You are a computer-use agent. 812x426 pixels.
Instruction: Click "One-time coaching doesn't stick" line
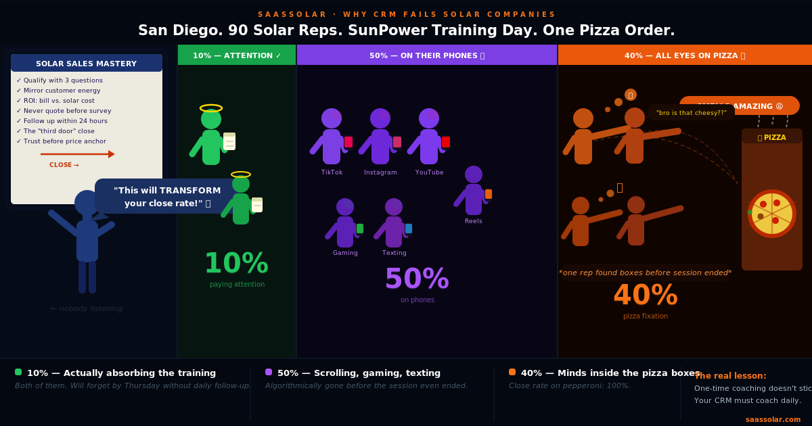click(753, 389)
